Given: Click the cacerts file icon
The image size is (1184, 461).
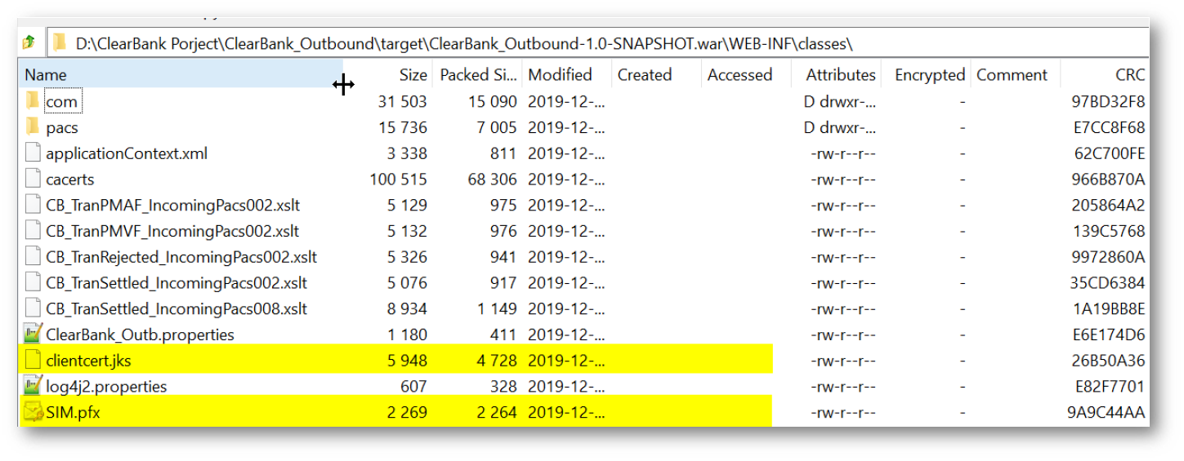Looking at the screenshot, I should (33, 180).
